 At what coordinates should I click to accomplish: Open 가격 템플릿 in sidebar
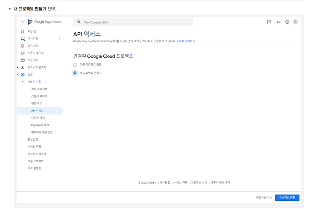click(34, 168)
